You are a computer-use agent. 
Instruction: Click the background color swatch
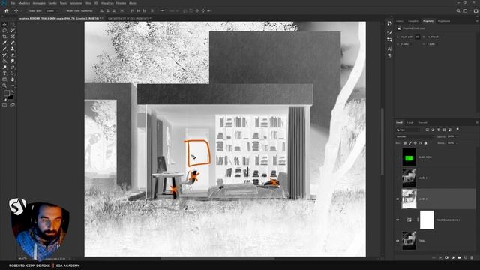(x=11, y=97)
